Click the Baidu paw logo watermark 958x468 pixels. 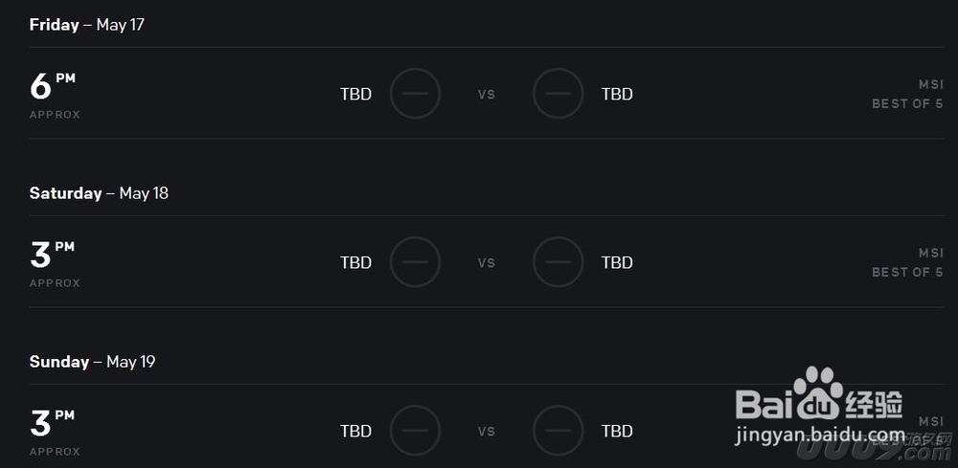(817, 393)
